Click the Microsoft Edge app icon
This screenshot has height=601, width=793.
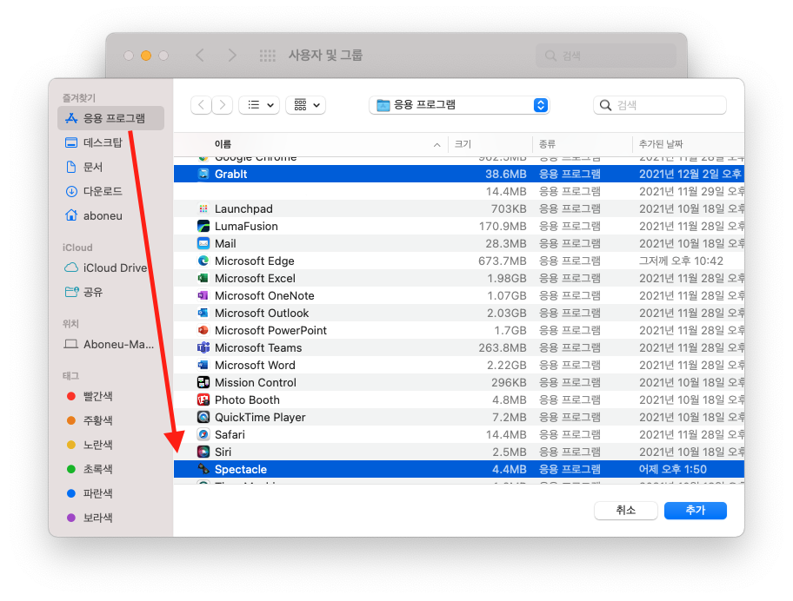[203, 261]
